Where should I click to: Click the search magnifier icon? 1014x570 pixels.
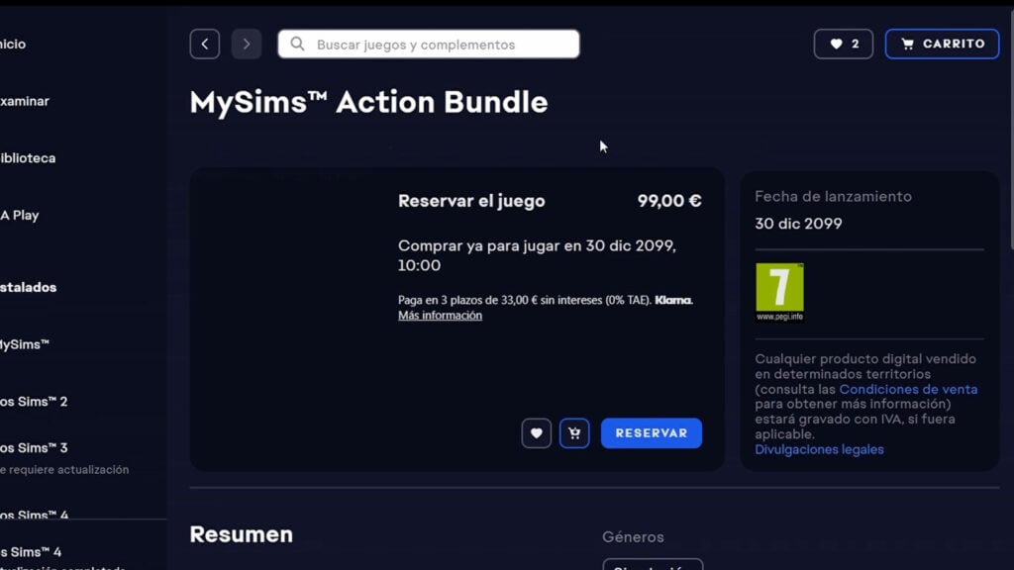297,44
